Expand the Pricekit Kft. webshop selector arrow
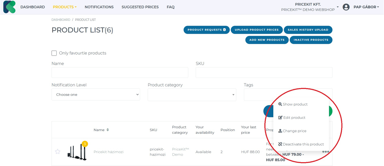Screen dimensions: 384x166 338,7
